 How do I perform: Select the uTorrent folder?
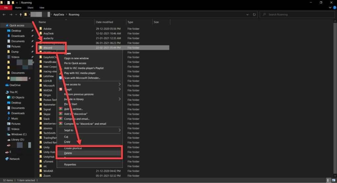(x=48, y=162)
